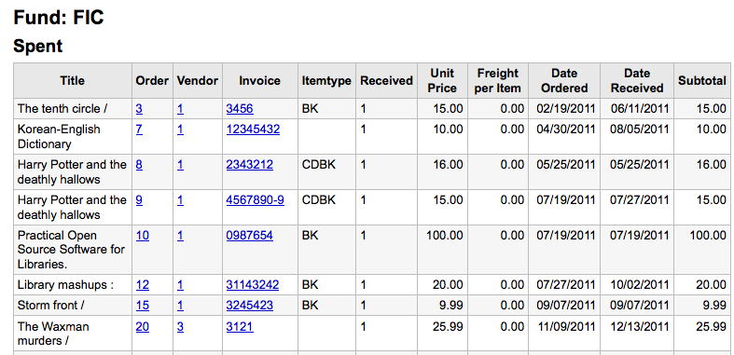Open invoice 3456 link
Viewport: 734px width, 355px height.
coord(240,109)
